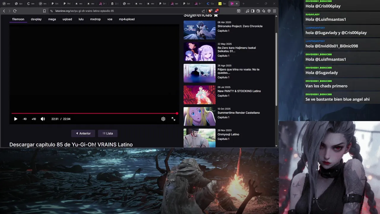Select the filemoon server tab
This screenshot has height=214, width=380.
pyautogui.click(x=18, y=19)
